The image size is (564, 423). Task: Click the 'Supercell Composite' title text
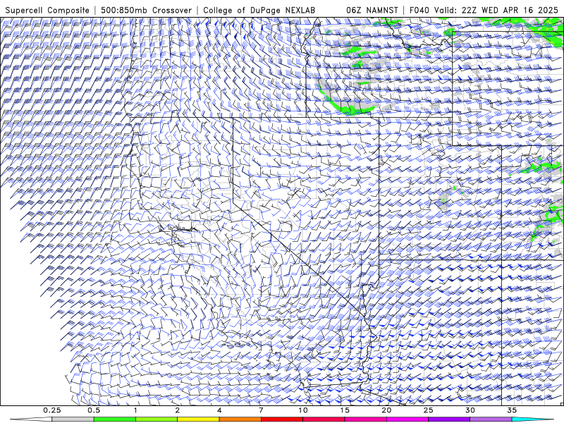tap(47, 10)
